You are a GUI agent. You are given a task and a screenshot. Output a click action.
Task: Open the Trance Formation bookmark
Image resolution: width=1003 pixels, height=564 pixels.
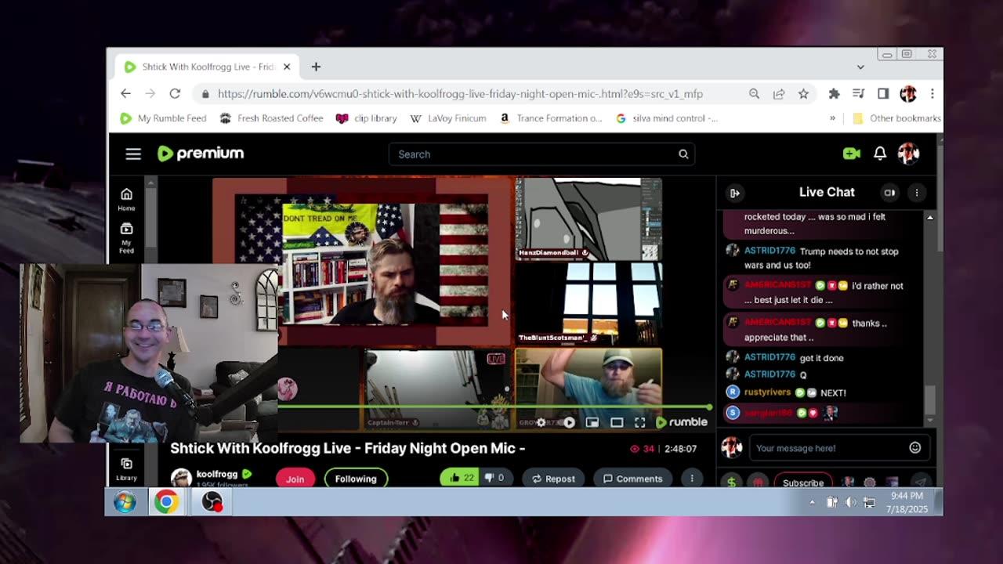551,118
